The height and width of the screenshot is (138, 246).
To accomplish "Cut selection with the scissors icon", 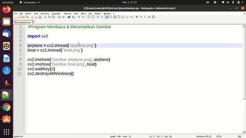I will [x=45, y=17].
